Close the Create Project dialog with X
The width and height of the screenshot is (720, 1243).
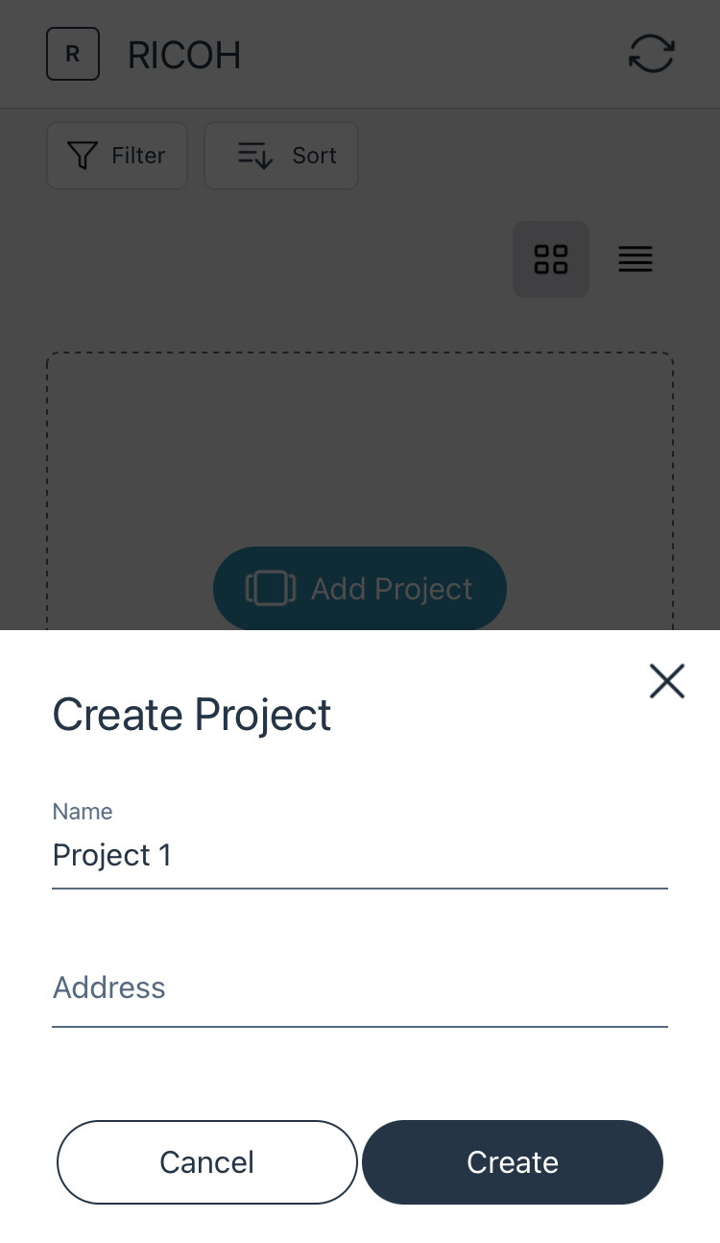coord(666,681)
